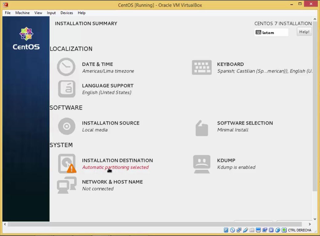Click INSTALLATION SUMMARY heading
The width and height of the screenshot is (320, 236).
click(x=86, y=23)
